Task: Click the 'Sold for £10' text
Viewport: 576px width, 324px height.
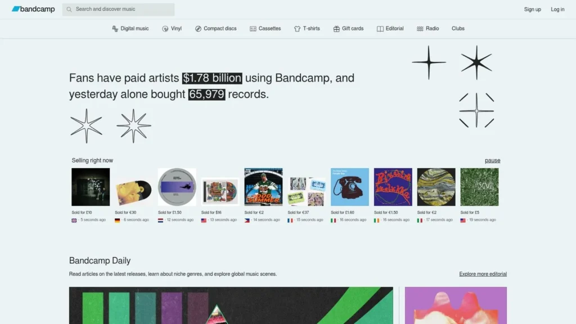Action: coord(82,213)
